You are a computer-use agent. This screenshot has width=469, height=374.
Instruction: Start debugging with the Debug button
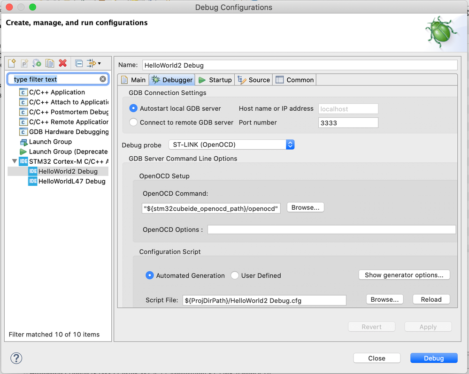(x=434, y=358)
